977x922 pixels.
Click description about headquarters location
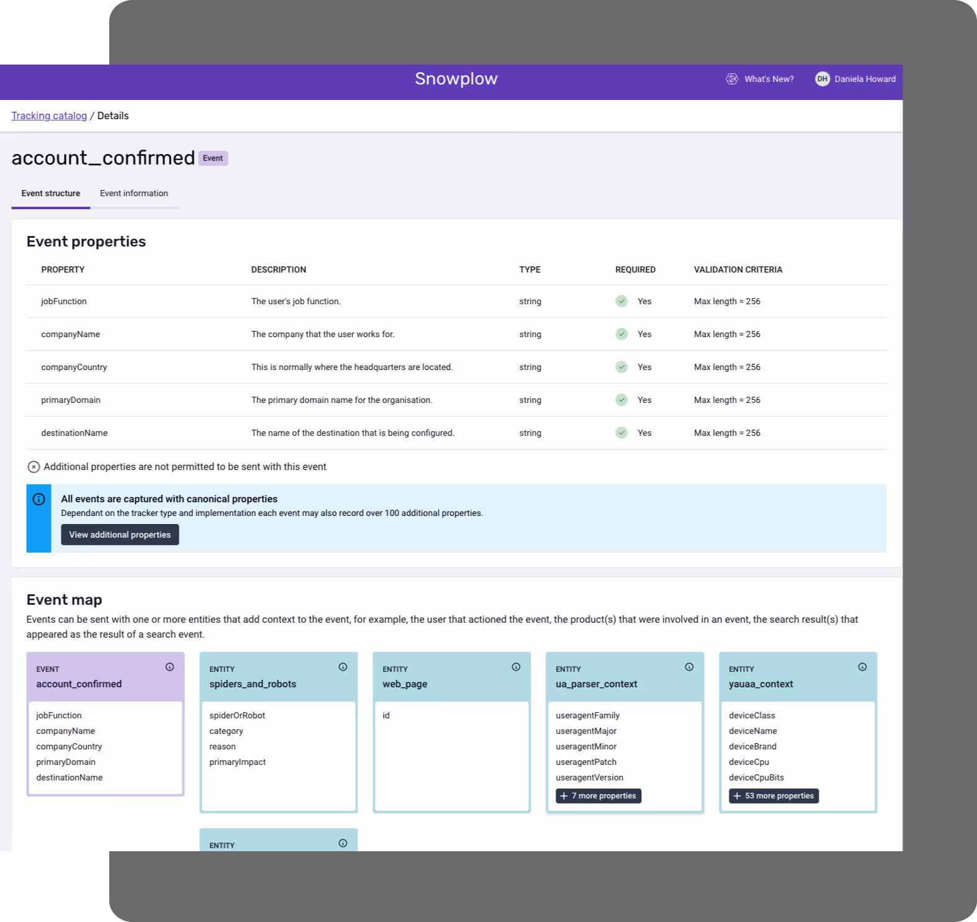352,367
